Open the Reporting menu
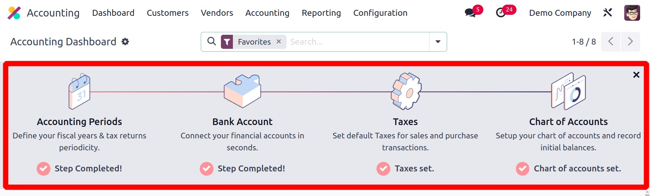The width and height of the screenshot is (650, 196). 321,13
